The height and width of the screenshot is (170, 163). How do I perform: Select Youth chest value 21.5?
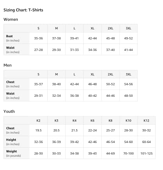74,130
